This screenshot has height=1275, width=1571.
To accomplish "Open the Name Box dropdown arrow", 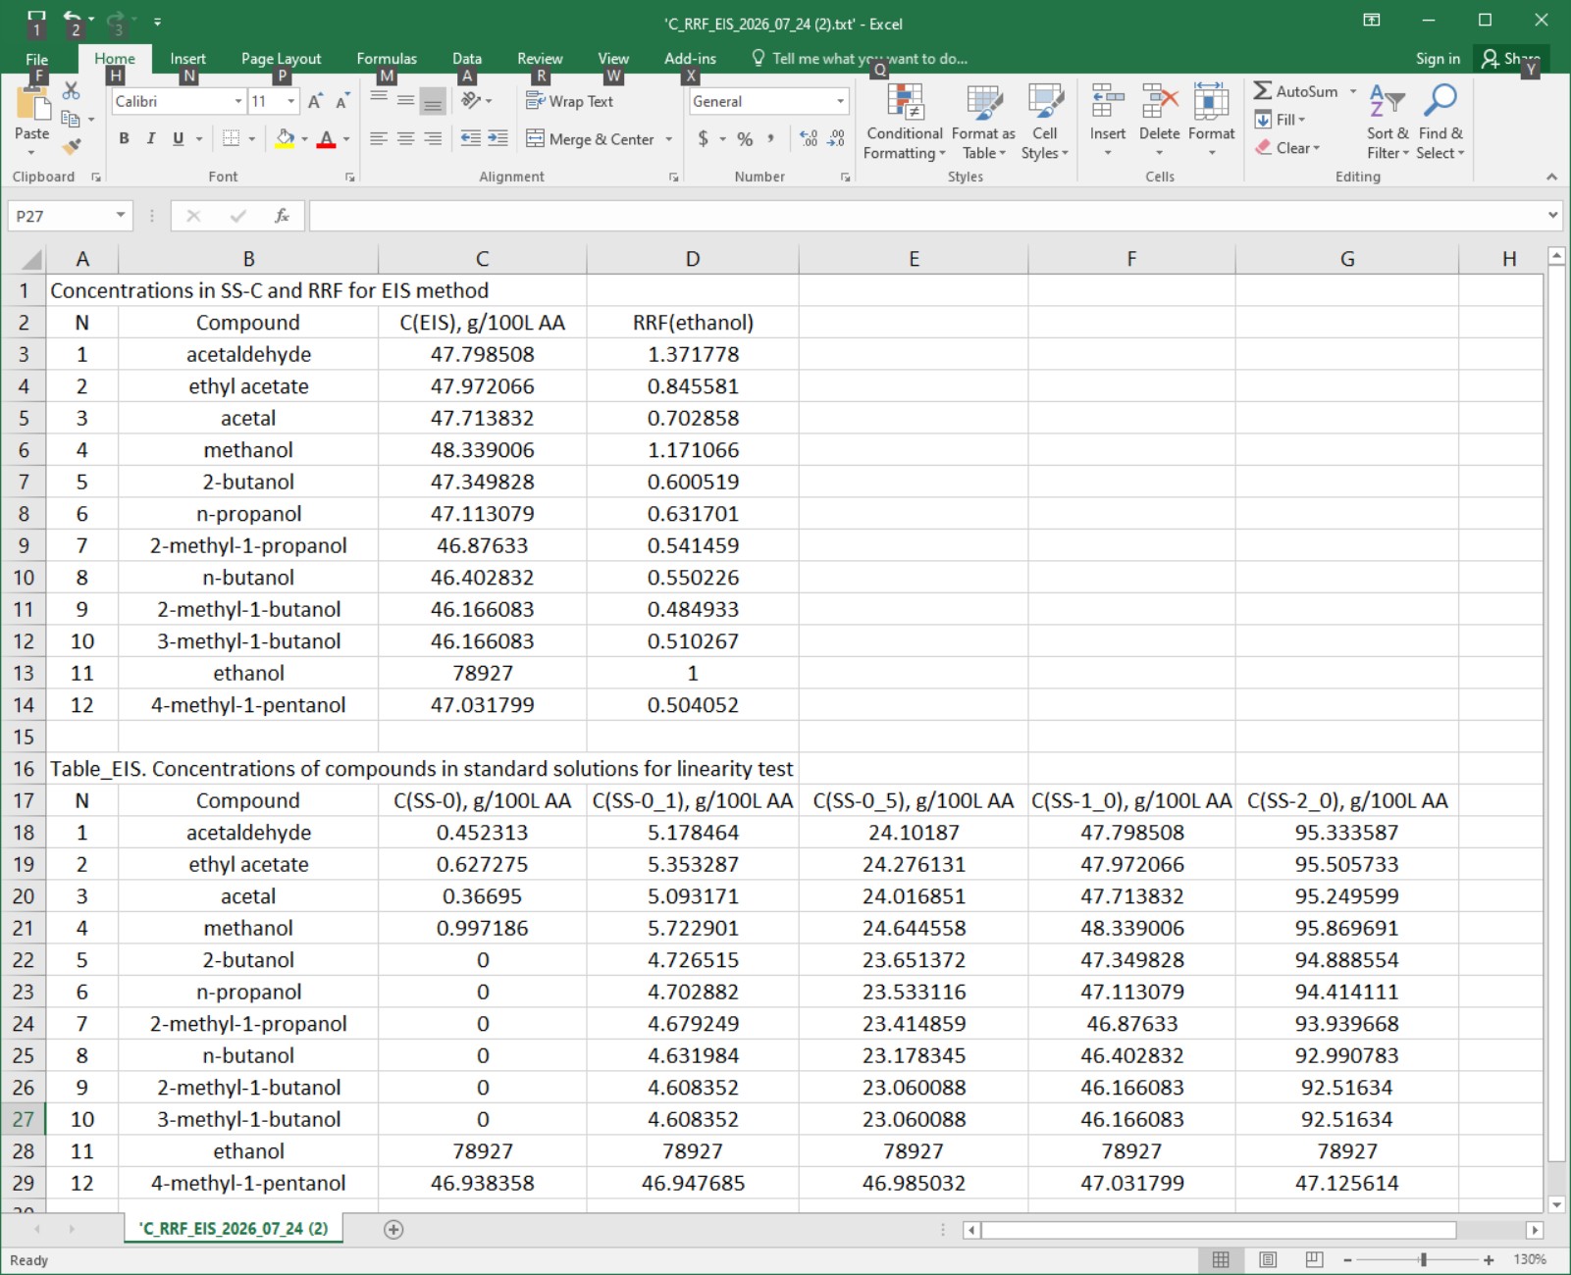I will coord(120,216).
